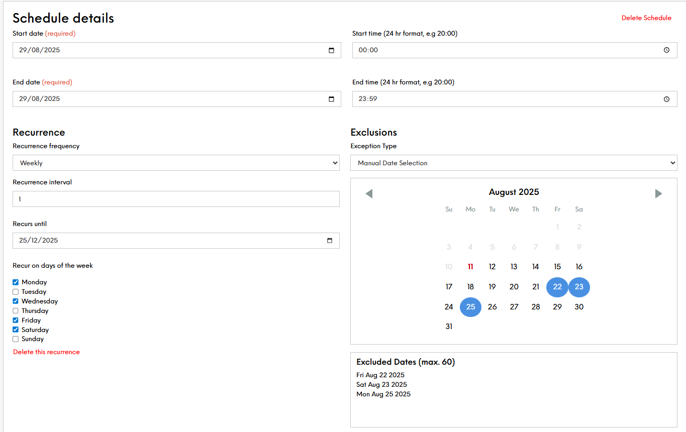Open the Start date calendar picker icon
The width and height of the screenshot is (686, 432).
pos(331,50)
